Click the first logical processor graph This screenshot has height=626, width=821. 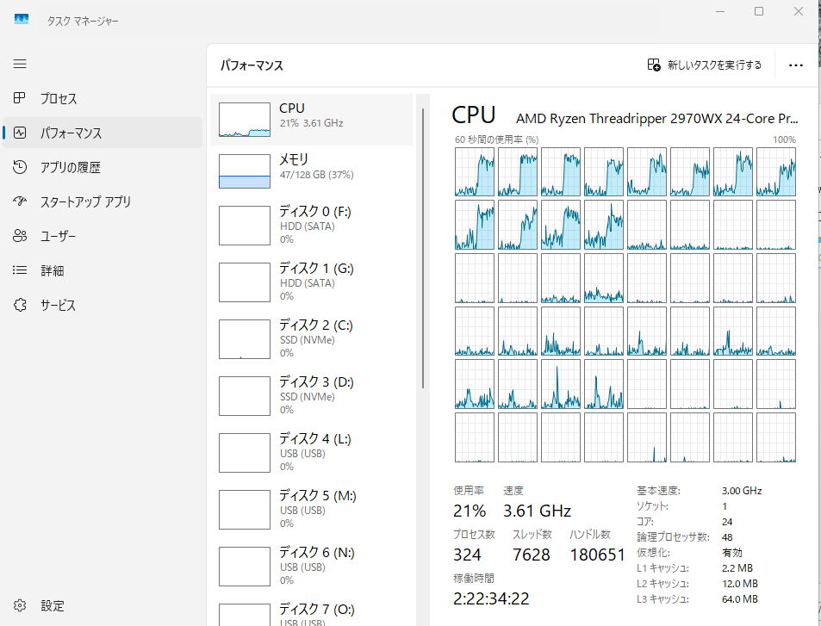tap(475, 171)
